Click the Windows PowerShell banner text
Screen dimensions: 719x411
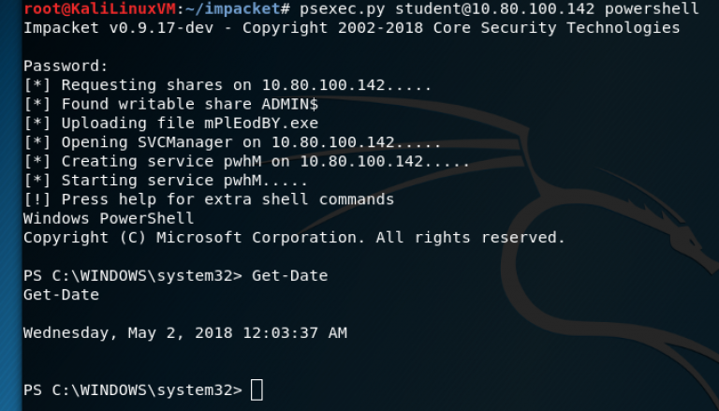tap(109, 218)
